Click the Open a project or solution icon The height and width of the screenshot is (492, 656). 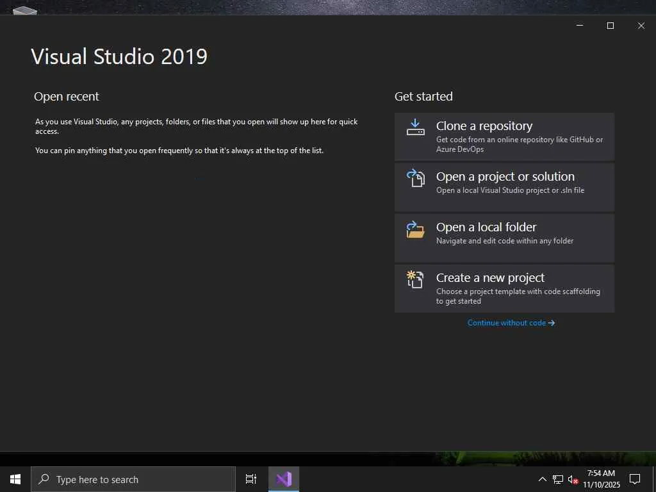(415, 178)
